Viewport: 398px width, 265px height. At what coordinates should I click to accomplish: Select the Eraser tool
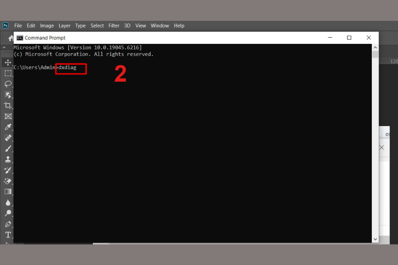coord(8,181)
